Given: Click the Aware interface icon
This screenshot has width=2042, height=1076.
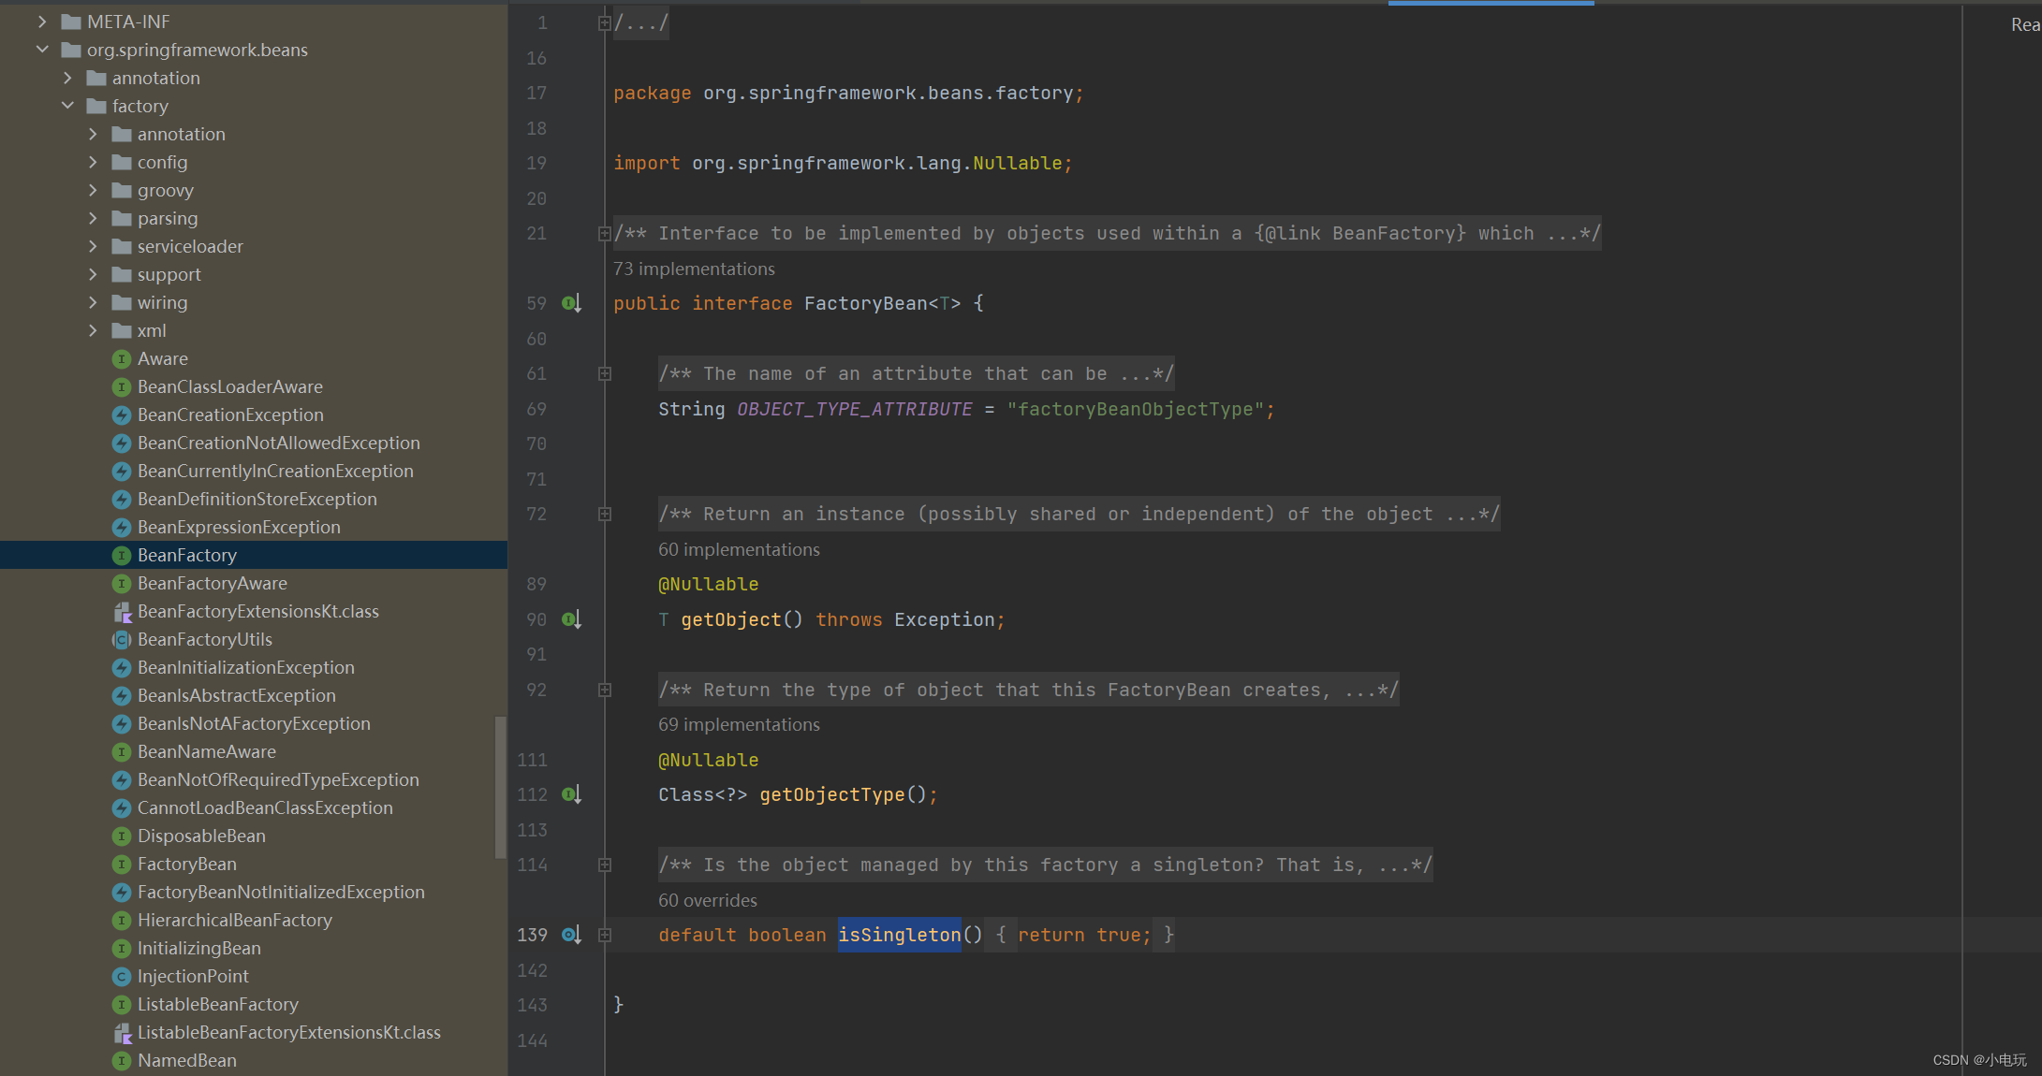Looking at the screenshot, I should click(x=122, y=358).
